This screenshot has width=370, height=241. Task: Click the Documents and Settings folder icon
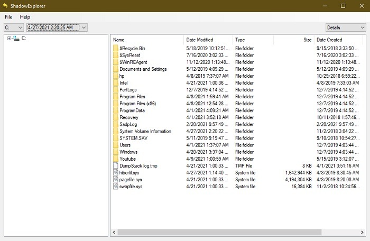[116, 69]
